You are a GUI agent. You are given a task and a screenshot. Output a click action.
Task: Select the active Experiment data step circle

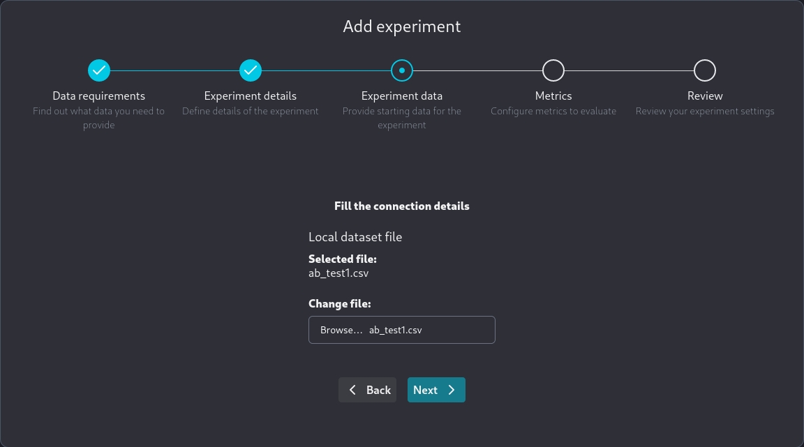tap(402, 70)
